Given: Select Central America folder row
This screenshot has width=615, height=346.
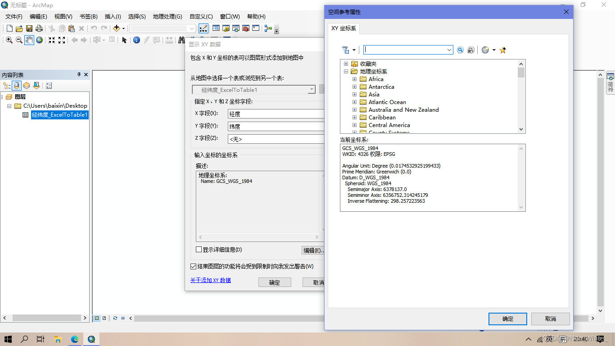Looking at the screenshot, I should [389, 125].
